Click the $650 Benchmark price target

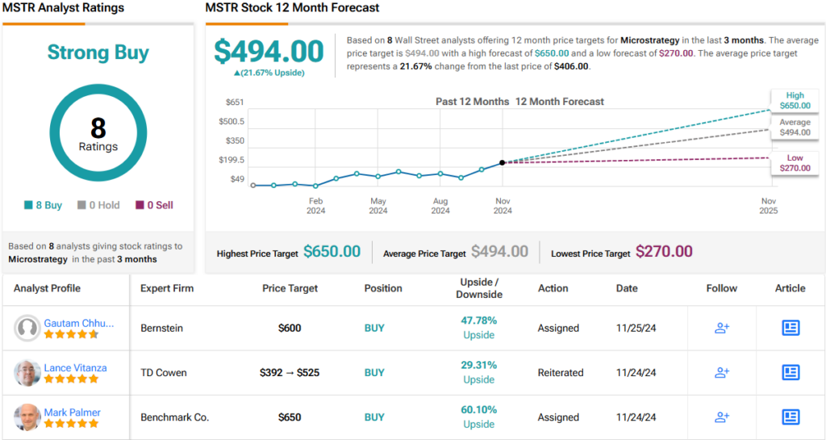pos(290,417)
